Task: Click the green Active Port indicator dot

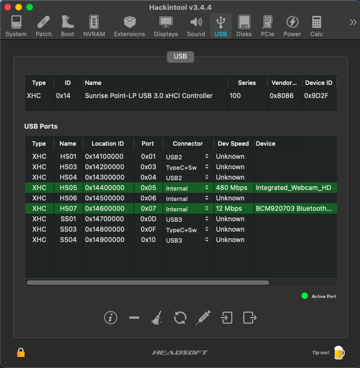Action: click(x=305, y=296)
